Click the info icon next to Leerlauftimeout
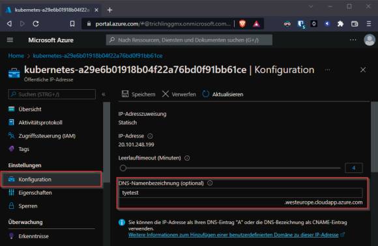The image size is (378, 246). tap(187, 158)
